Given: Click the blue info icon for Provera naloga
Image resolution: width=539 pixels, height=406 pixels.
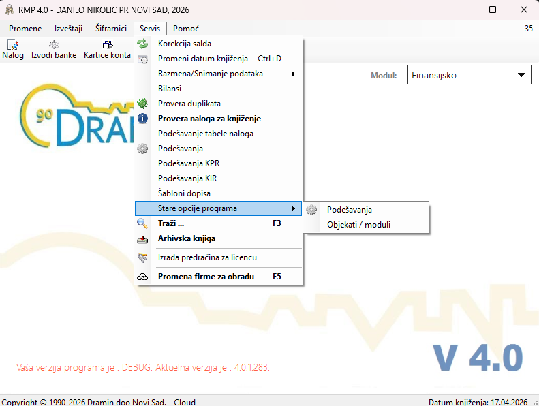Looking at the screenshot, I should click(x=142, y=119).
